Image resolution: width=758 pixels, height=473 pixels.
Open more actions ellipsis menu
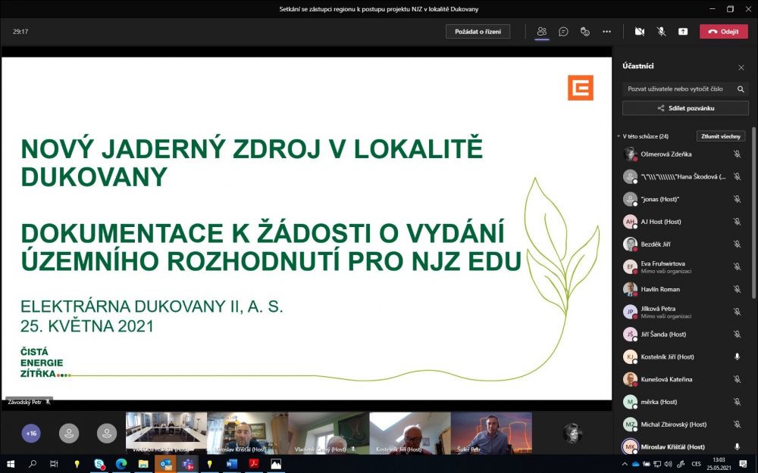[x=606, y=31]
